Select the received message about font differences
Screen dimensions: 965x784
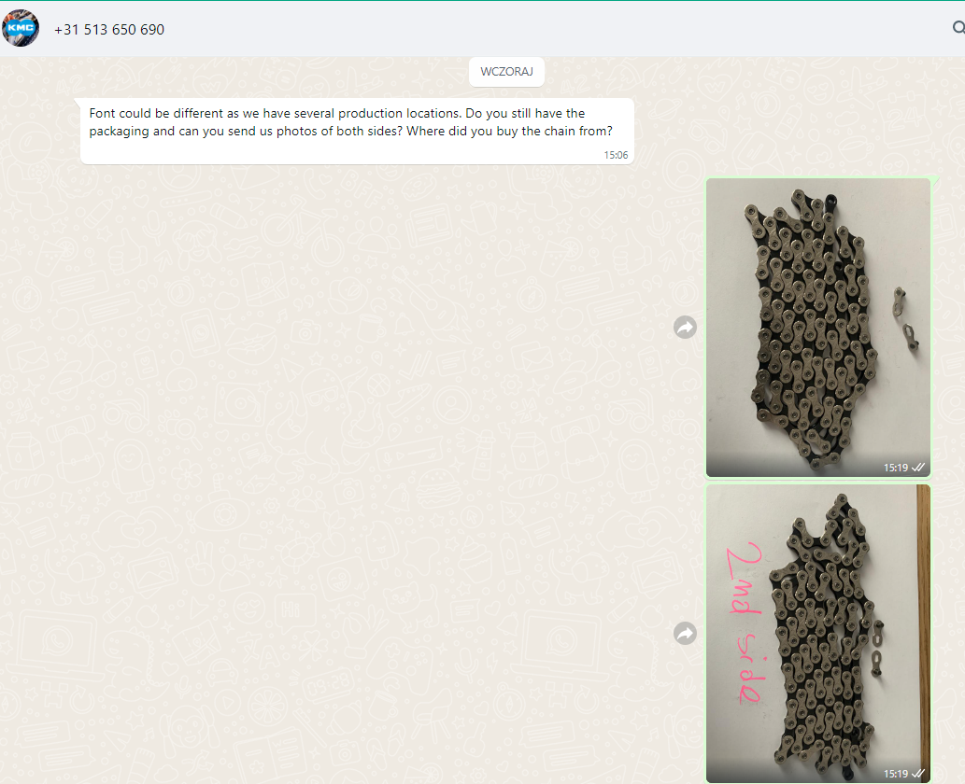(x=357, y=131)
